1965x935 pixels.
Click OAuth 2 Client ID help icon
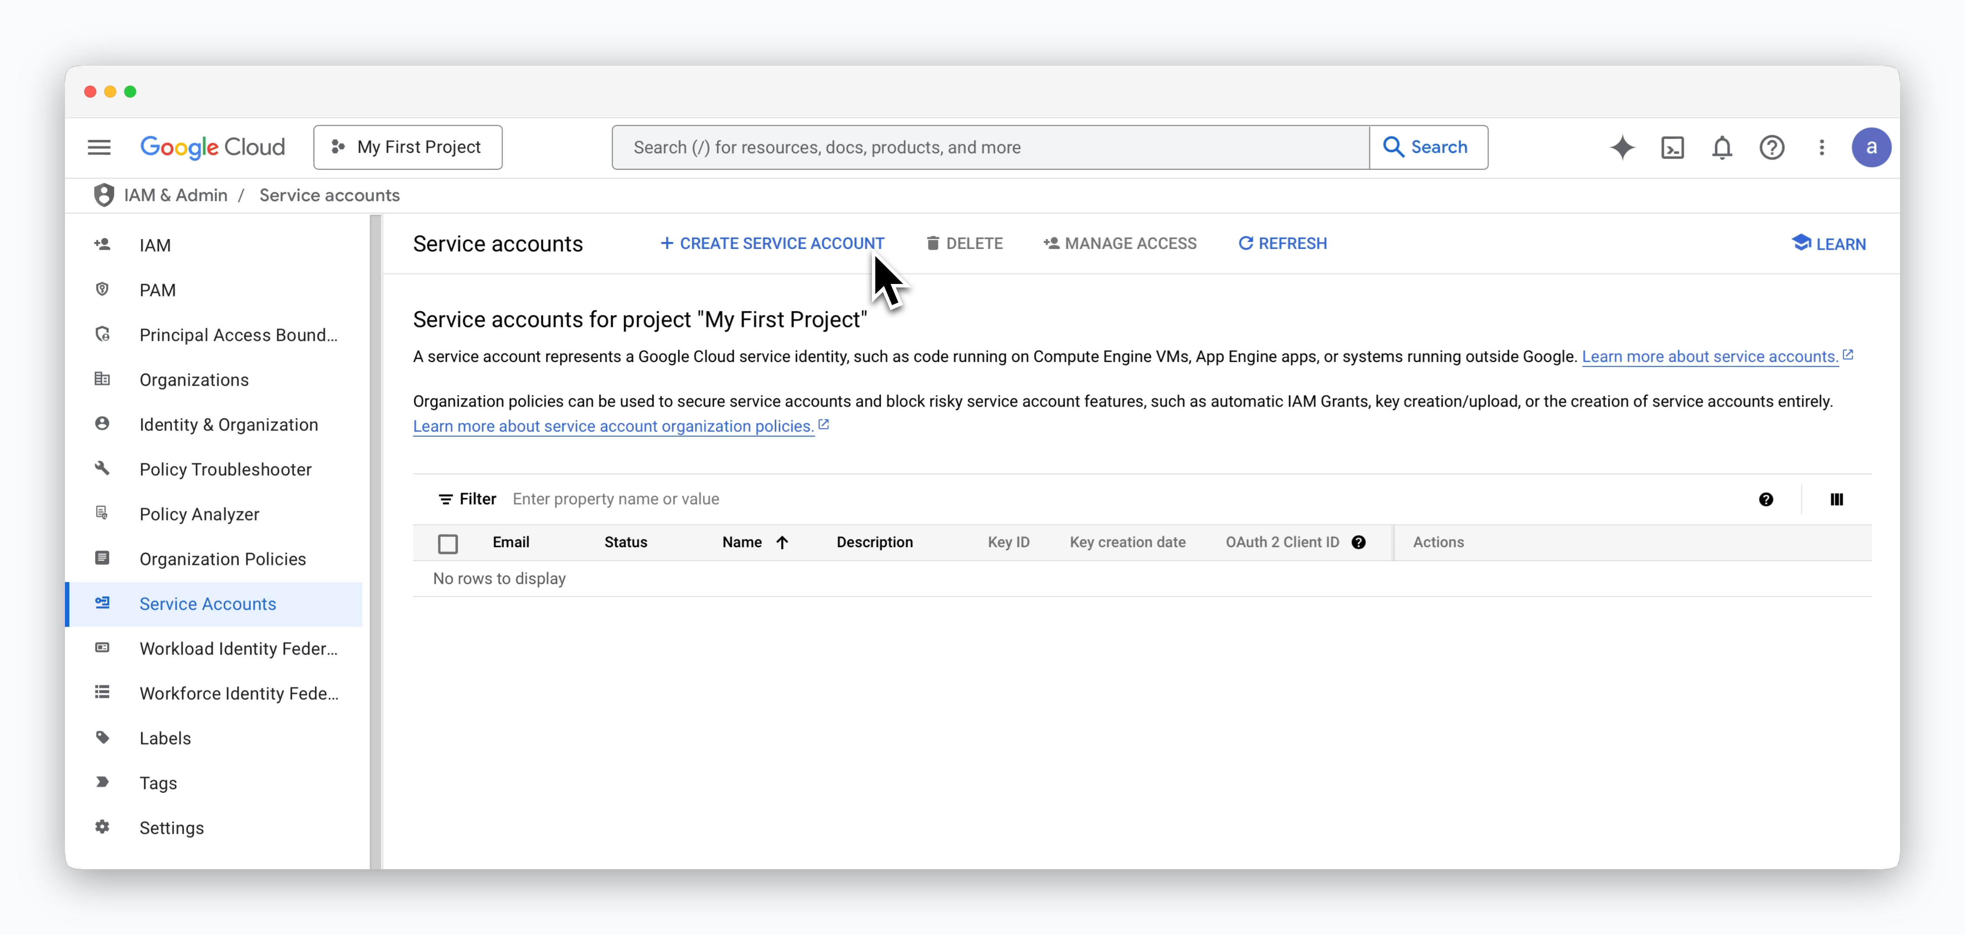(1359, 542)
